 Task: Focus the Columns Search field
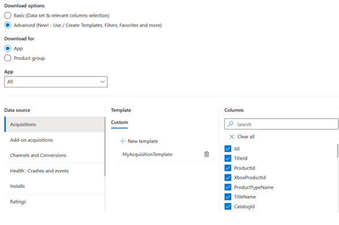(x=281, y=124)
